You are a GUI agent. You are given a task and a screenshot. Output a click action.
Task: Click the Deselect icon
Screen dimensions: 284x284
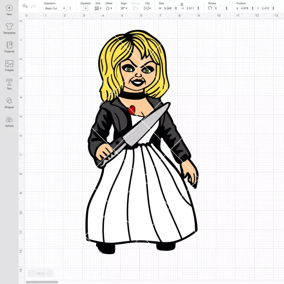point(86,8)
